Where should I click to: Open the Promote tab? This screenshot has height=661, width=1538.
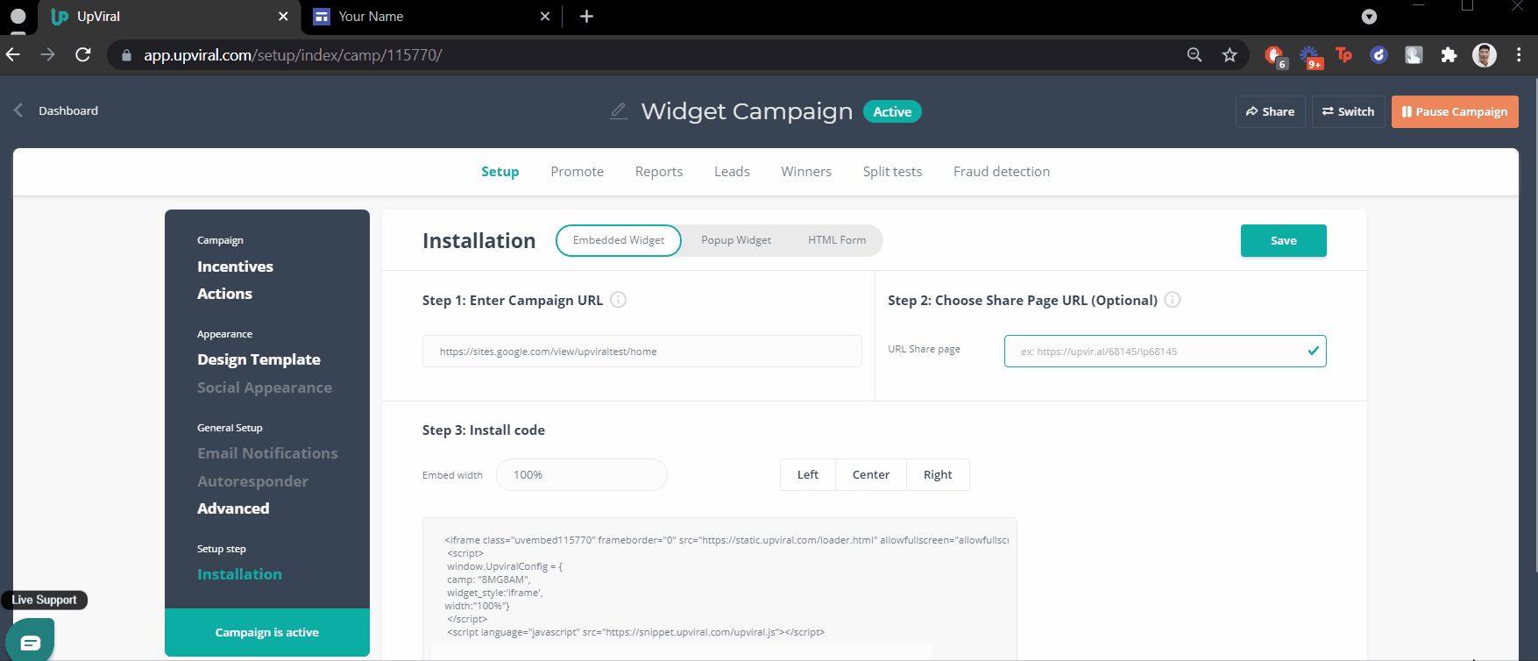[577, 172]
